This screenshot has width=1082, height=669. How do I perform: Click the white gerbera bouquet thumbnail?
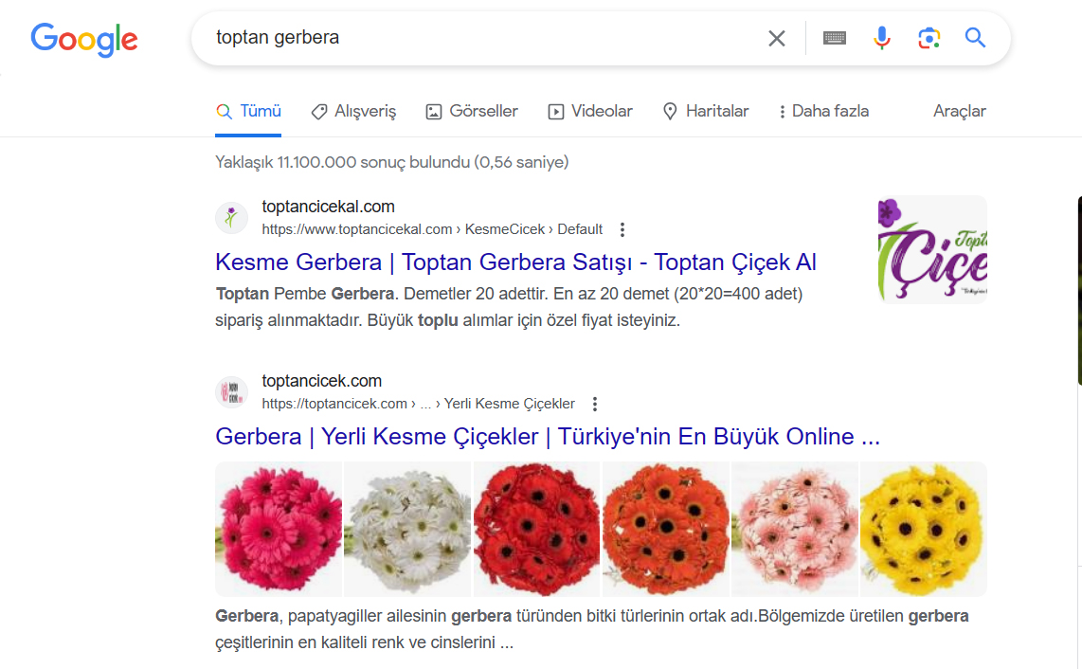click(407, 529)
